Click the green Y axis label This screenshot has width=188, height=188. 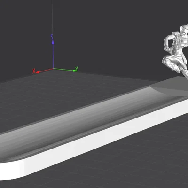click(77, 68)
